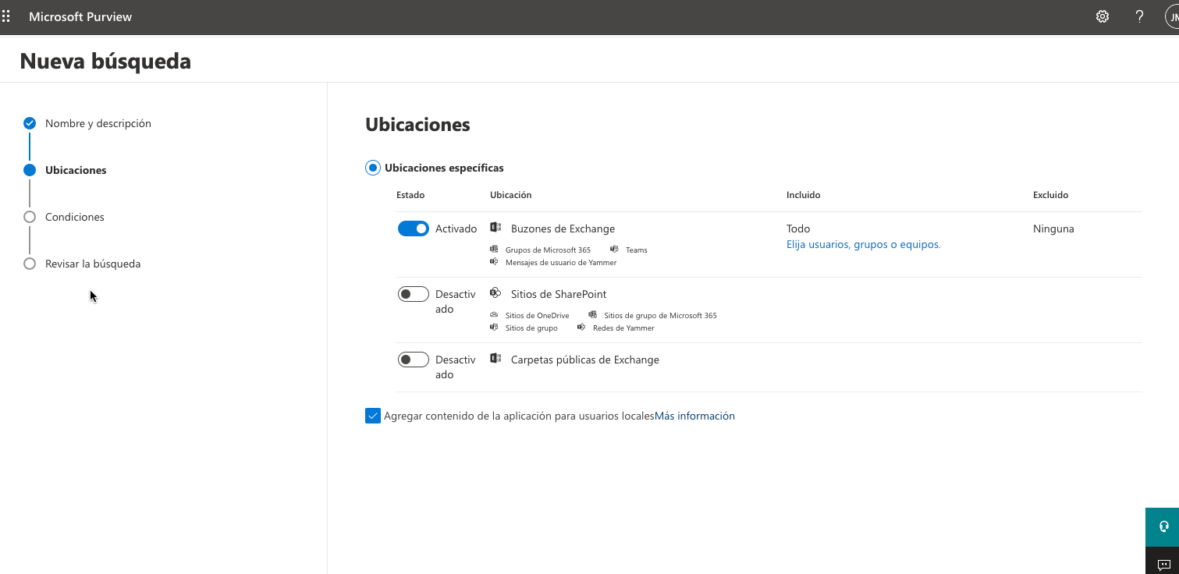This screenshot has height=574, width=1179.
Task: Open the Más información link
Action: point(694,416)
